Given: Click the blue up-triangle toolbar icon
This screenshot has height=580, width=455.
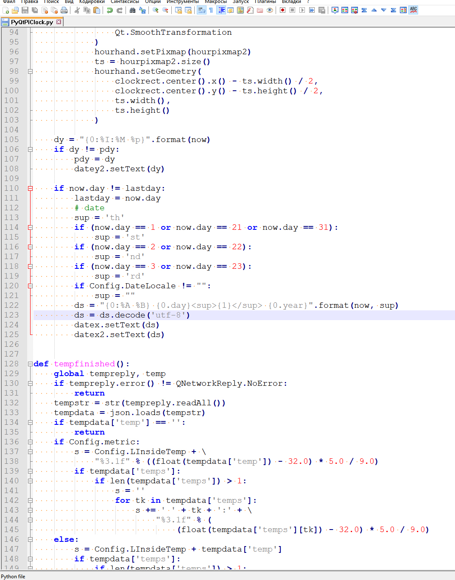Looking at the screenshot, I should 374,10.
